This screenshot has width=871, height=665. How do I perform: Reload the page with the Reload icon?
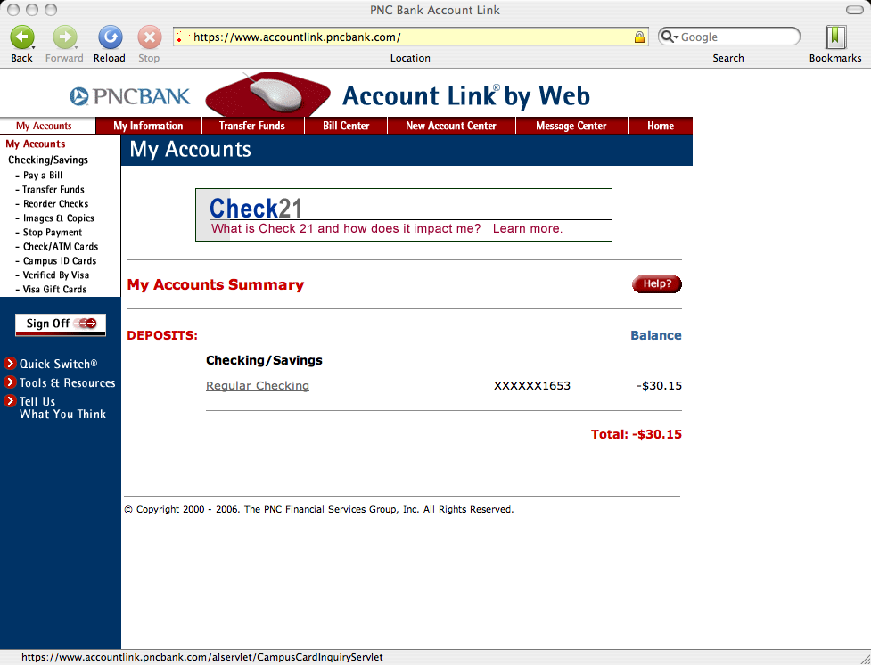pyautogui.click(x=110, y=37)
